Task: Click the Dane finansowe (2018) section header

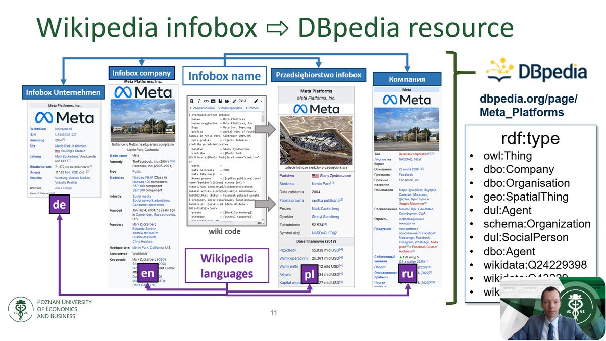Action: point(316,241)
